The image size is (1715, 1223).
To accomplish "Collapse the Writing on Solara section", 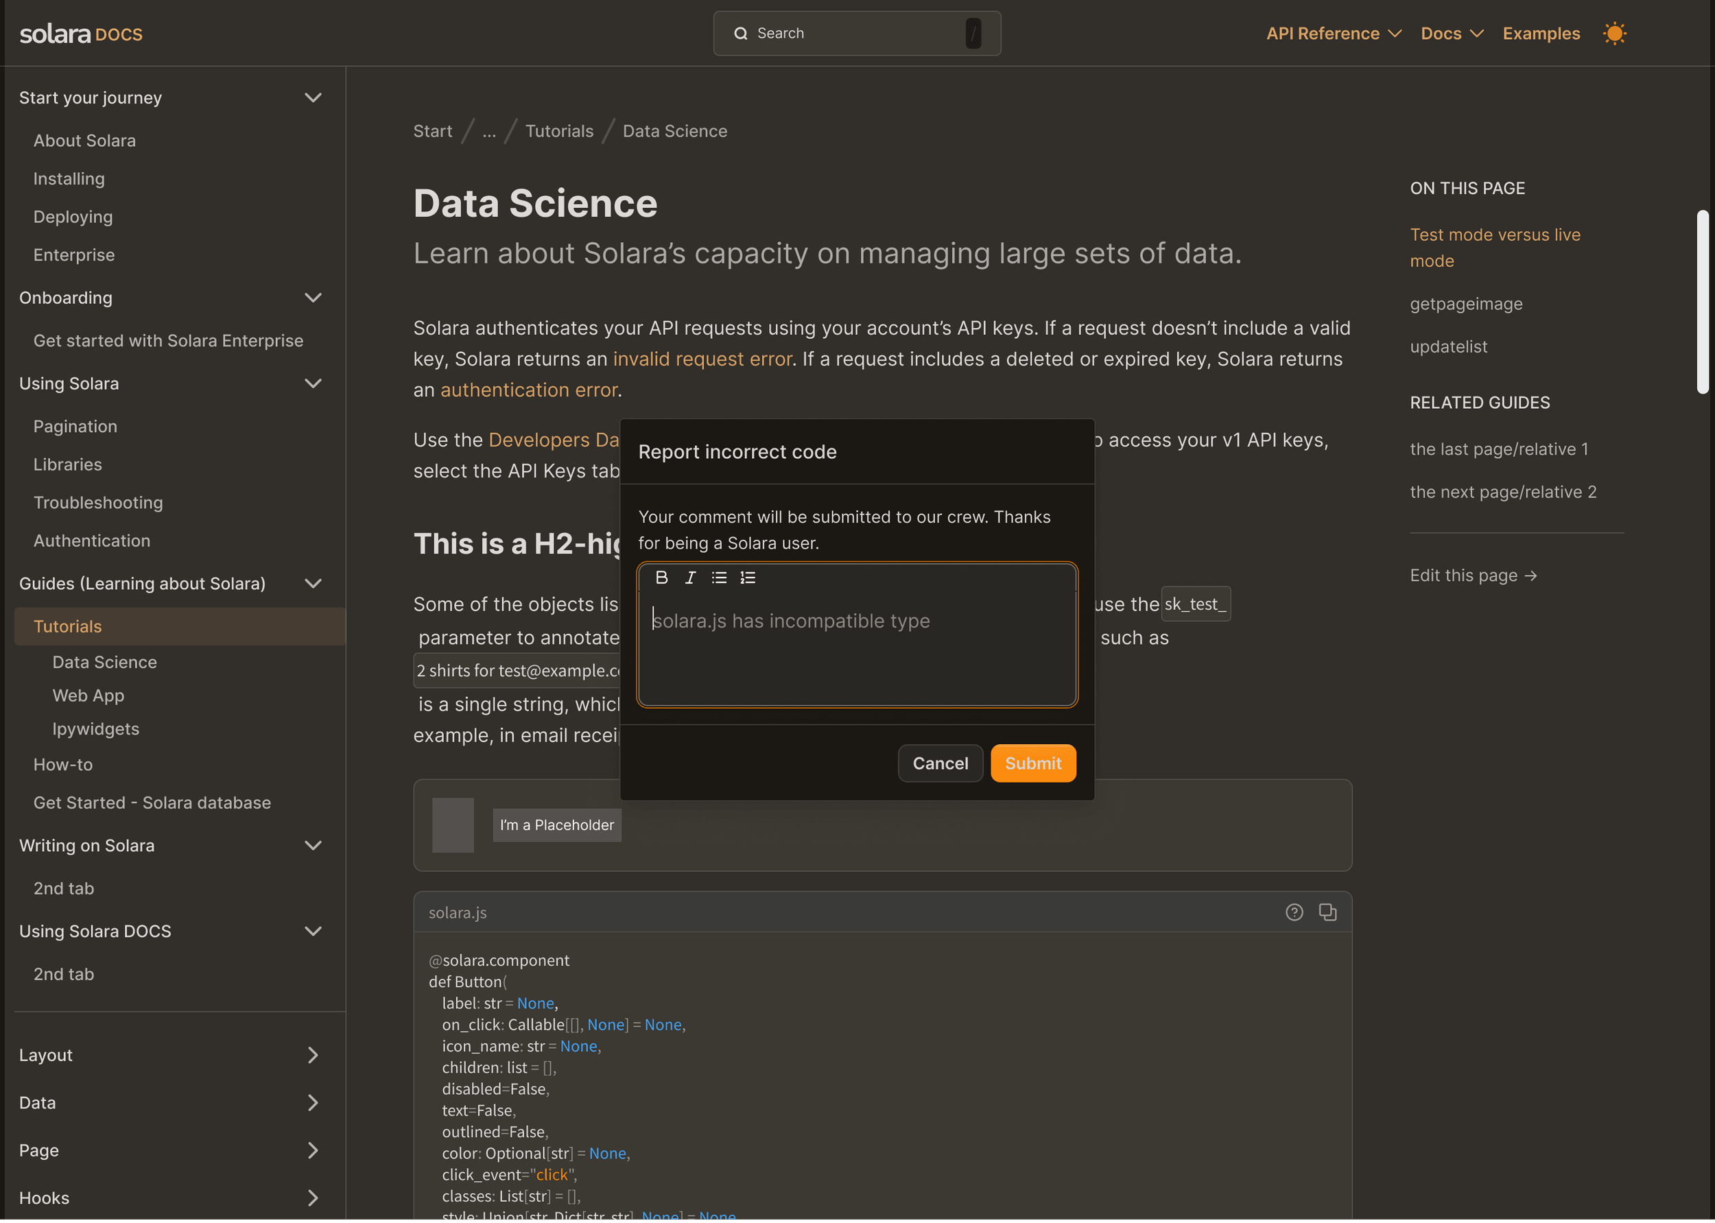I will click(x=313, y=846).
